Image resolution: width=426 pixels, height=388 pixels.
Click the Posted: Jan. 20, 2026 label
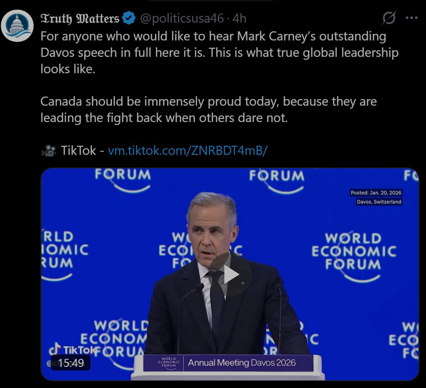pos(376,193)
